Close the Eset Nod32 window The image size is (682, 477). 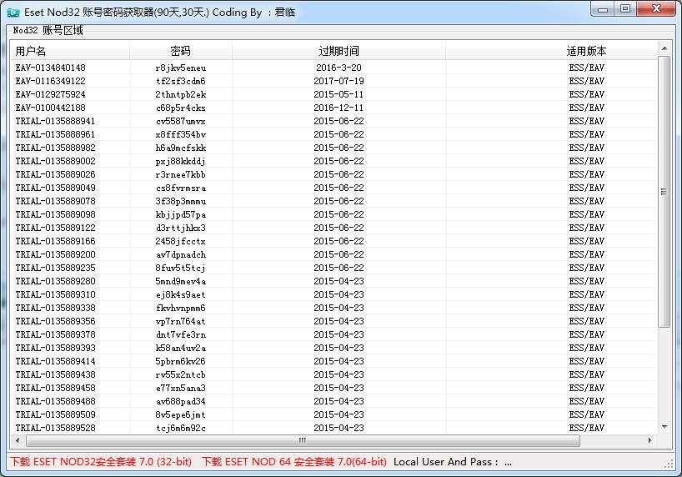coord(657,9)
